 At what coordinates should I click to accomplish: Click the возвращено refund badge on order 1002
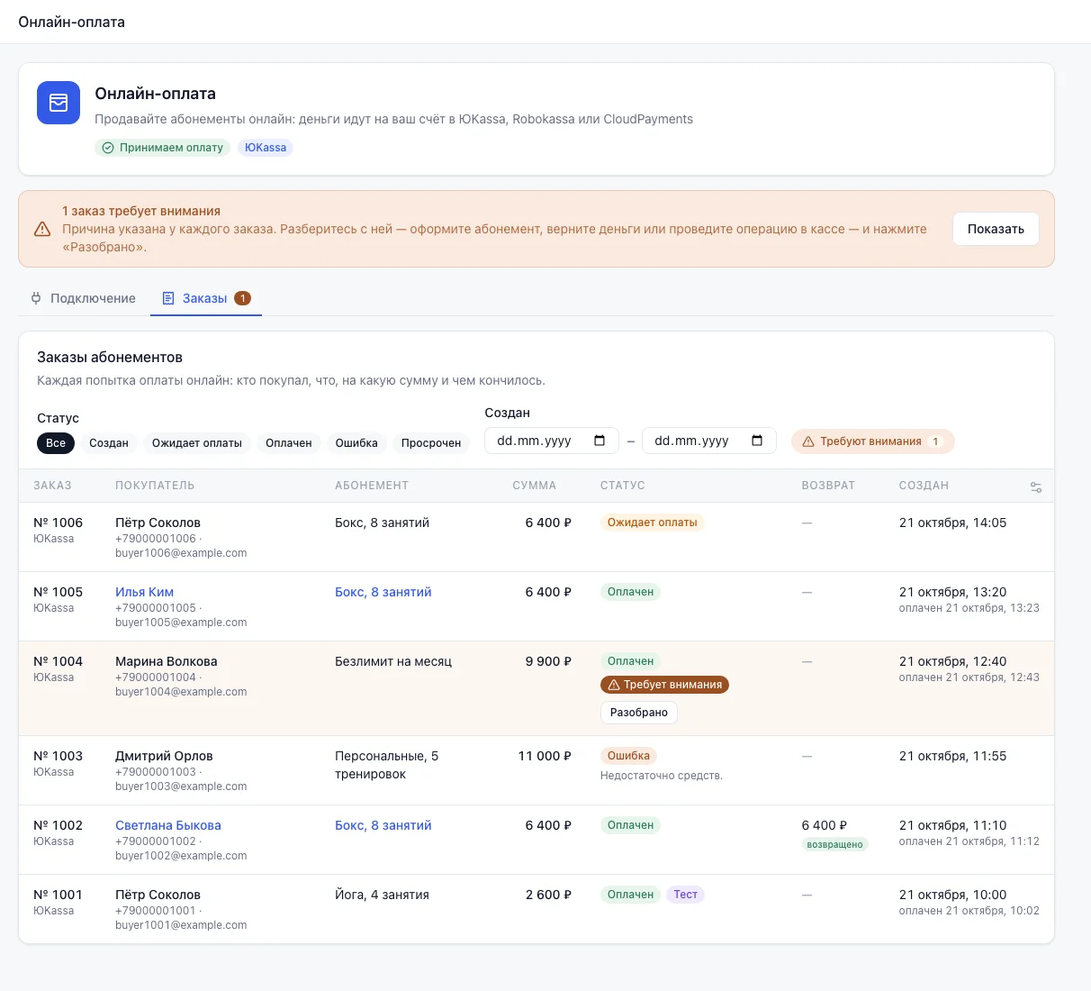[x=835, y=845]
